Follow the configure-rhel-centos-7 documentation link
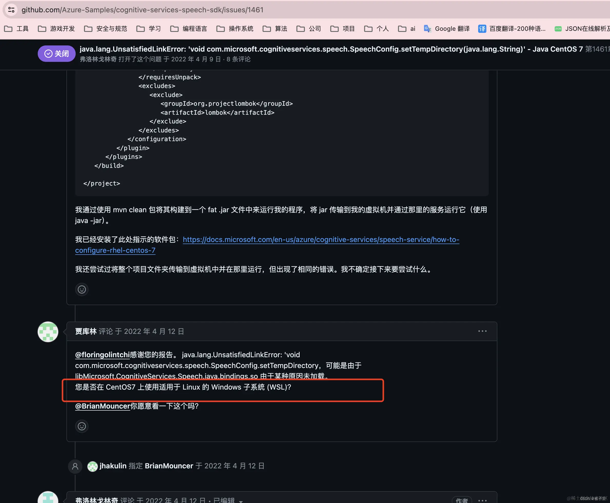610x503 pixels. (115, 250)
